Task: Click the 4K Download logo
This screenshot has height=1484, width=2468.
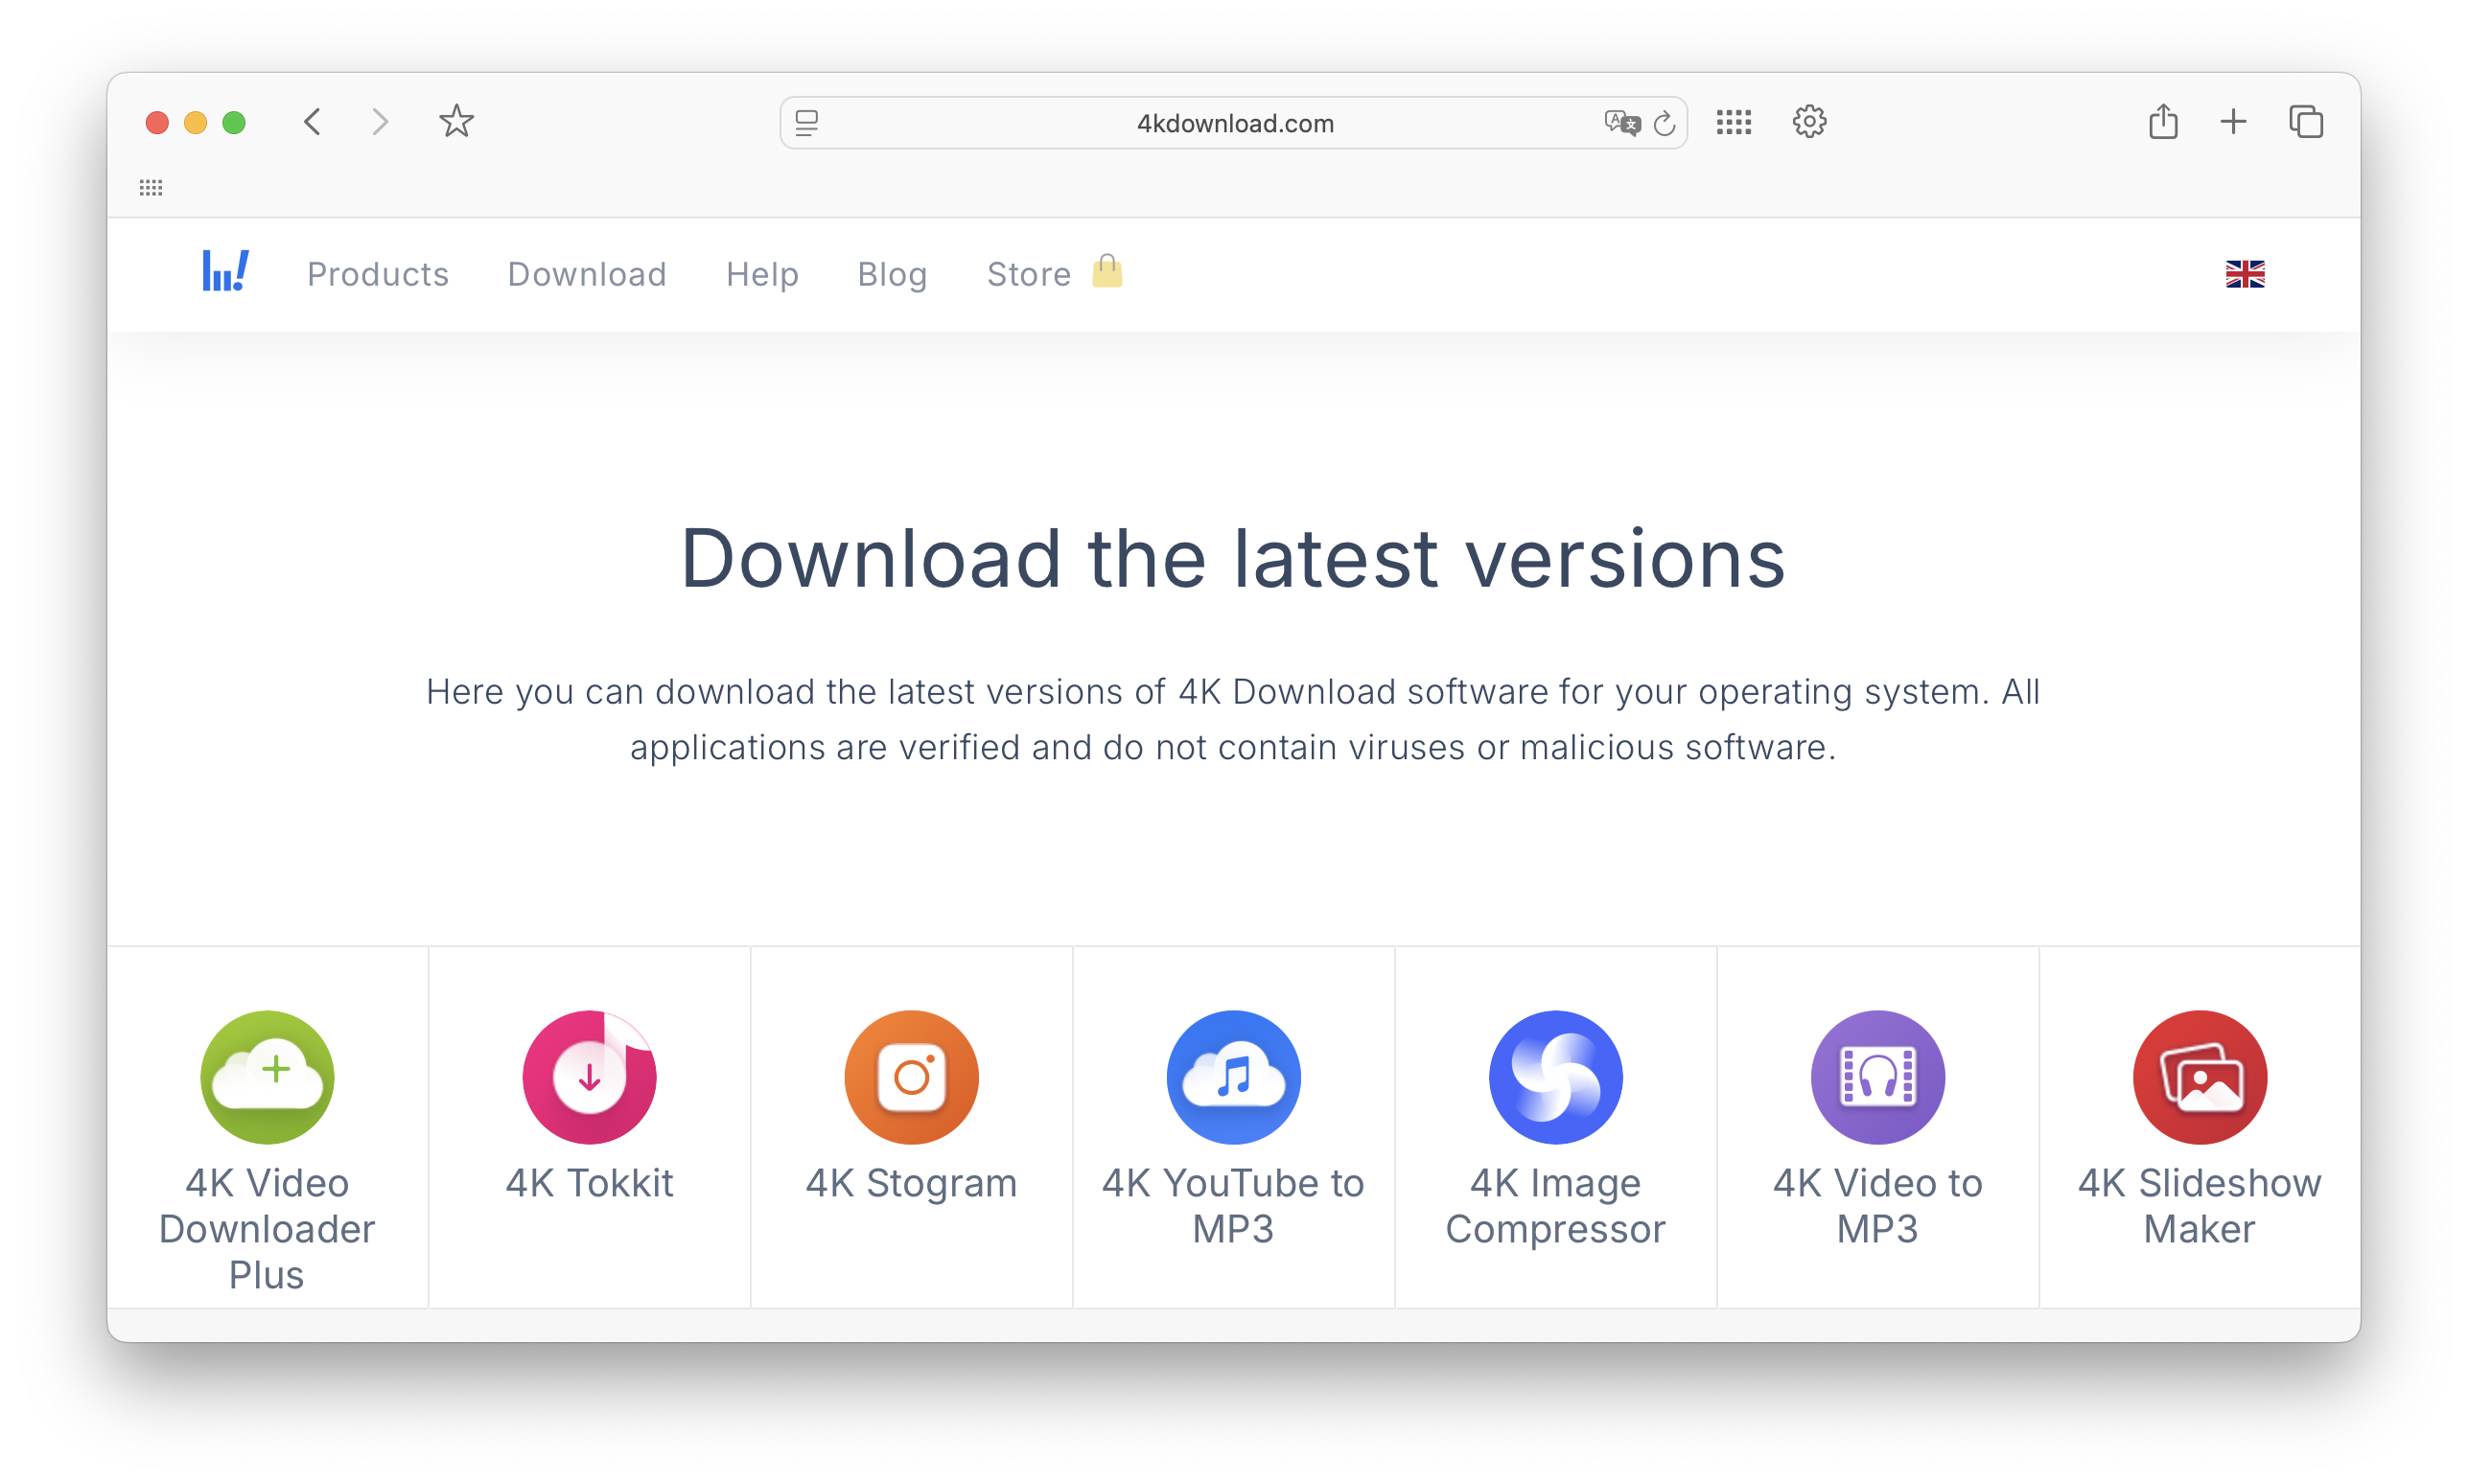Action: 225,272
